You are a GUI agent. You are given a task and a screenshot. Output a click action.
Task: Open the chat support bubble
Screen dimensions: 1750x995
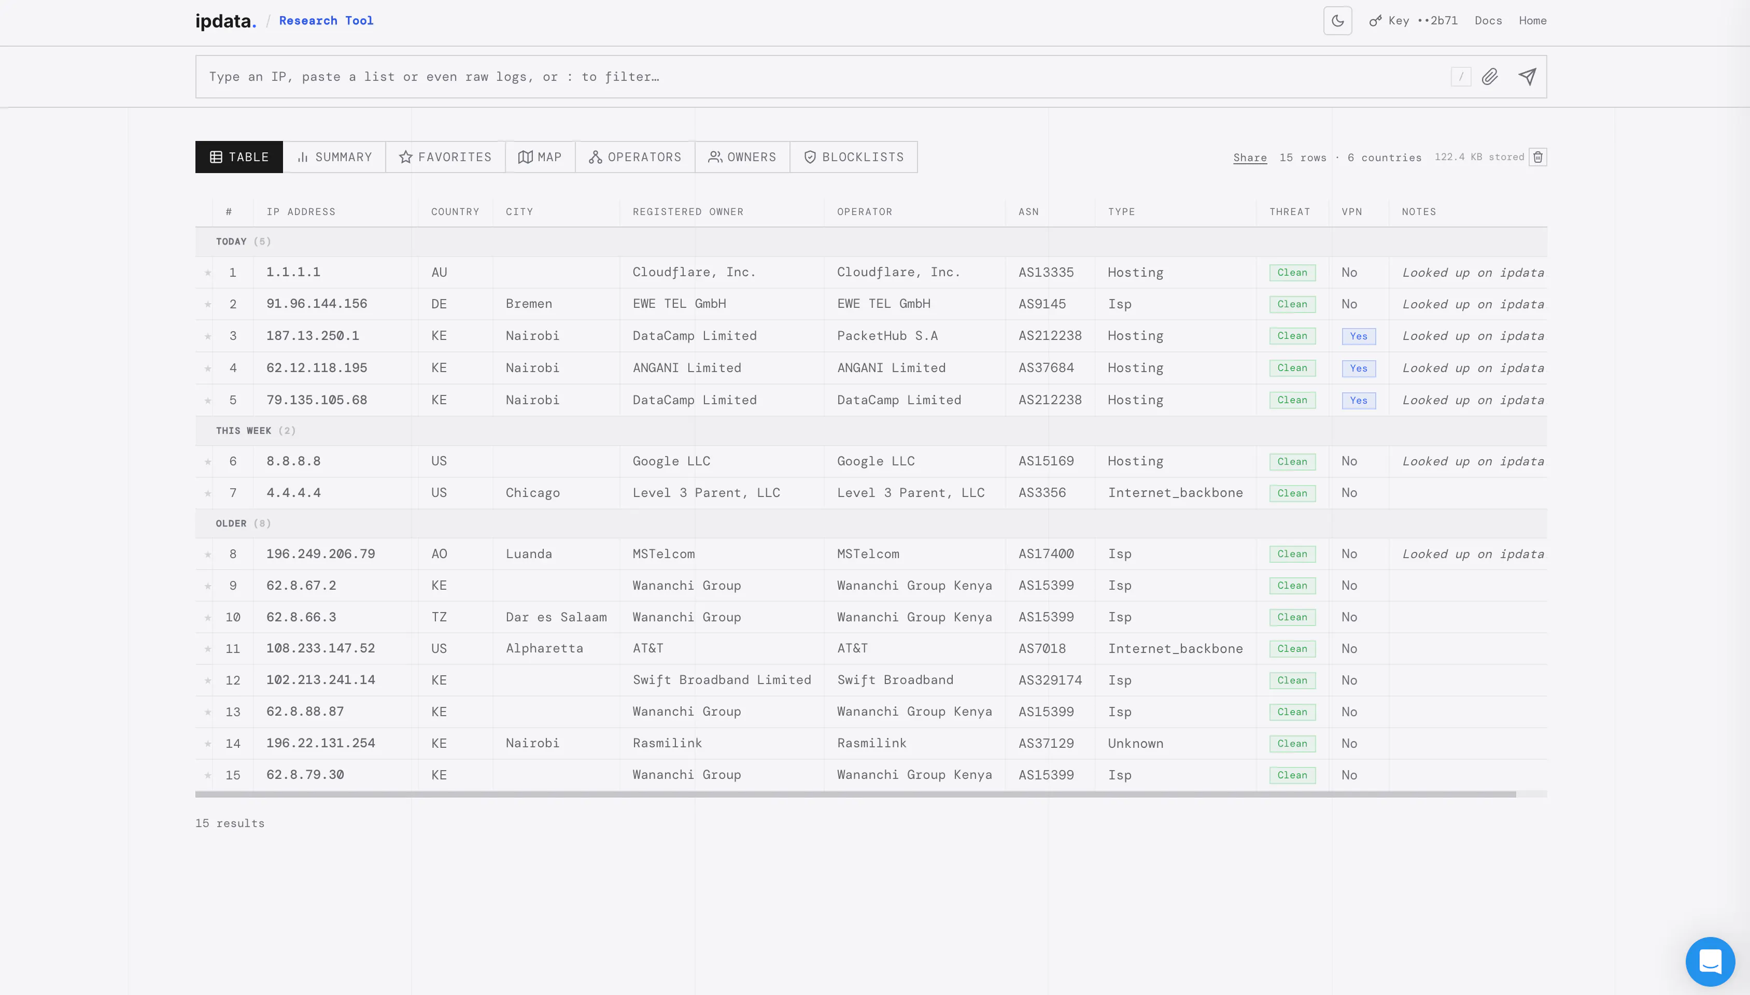(1710, 961)
